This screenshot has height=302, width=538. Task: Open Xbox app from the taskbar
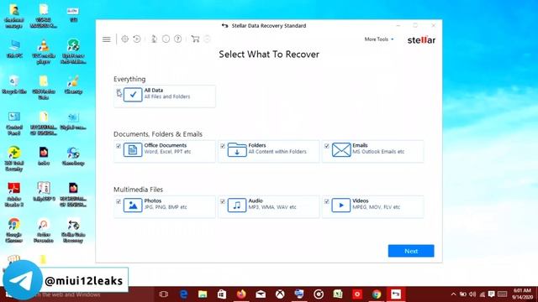280,294
